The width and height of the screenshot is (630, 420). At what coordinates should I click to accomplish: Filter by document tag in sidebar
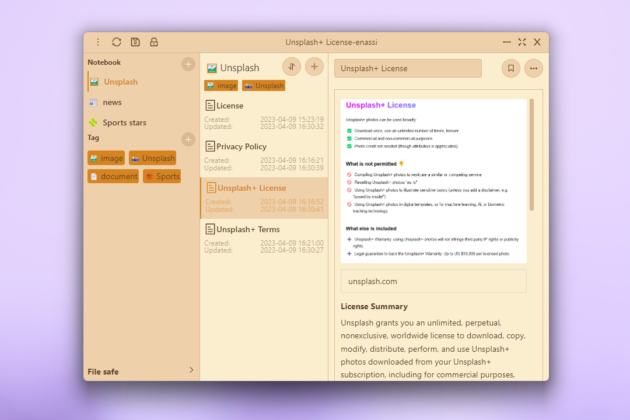113,176
